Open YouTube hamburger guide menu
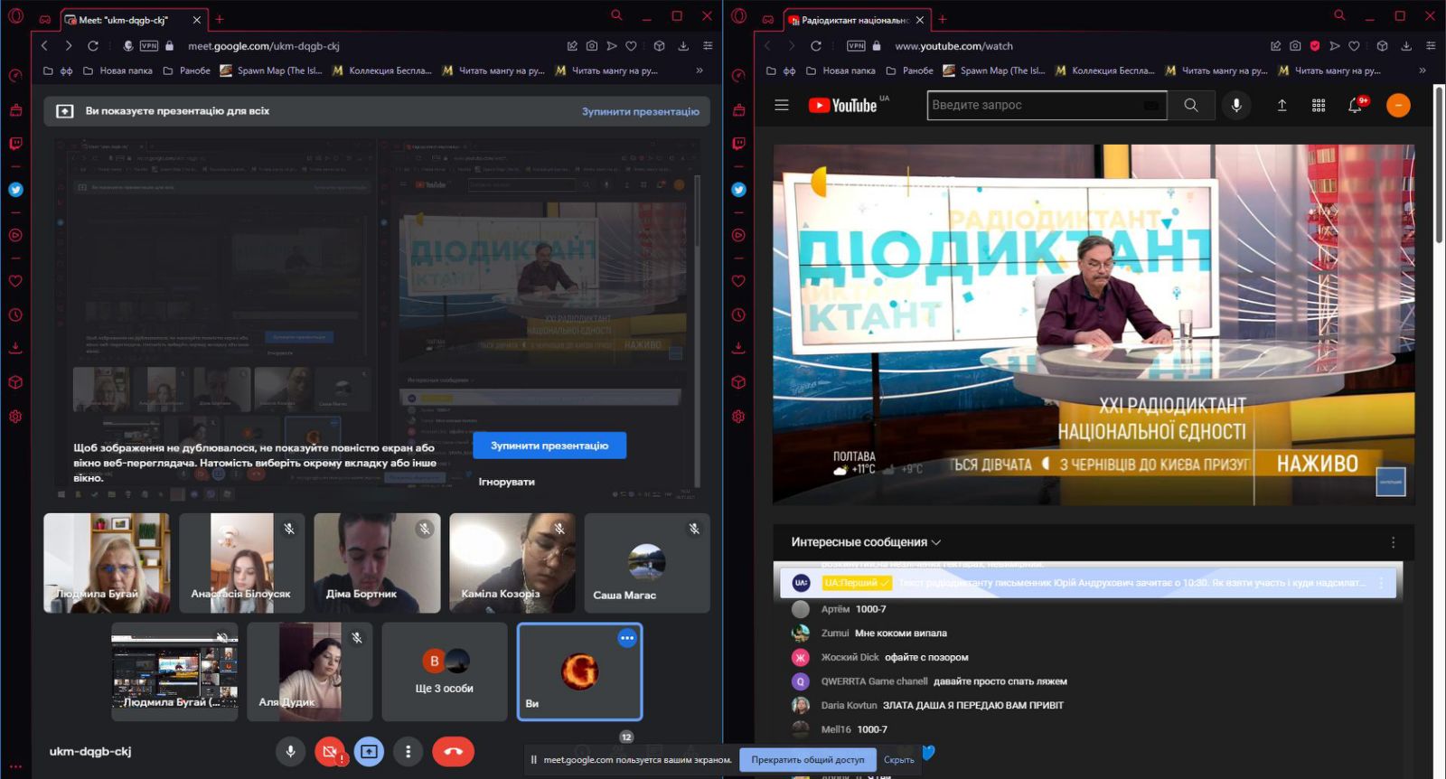Image resolution: width=1446 pixels, height=779 pixels. 782,106
